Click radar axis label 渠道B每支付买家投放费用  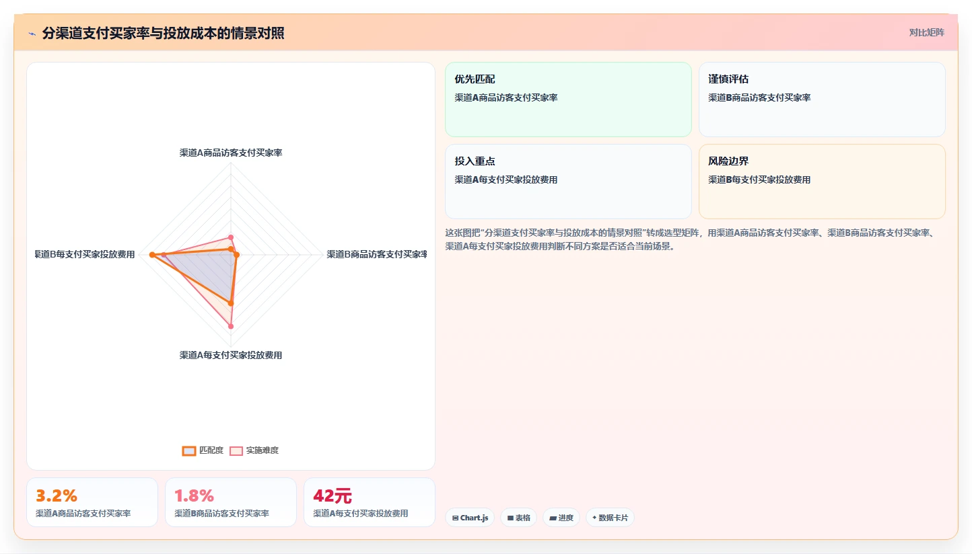[85, 254]
